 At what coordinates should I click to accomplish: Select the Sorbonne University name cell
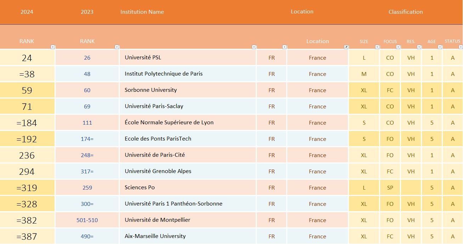187,90
